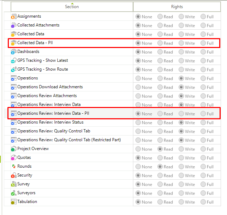Click the Quality Control Tab row icon
Image resolution: width=227 pixels, height=215 pixels.
coord(13,131)
